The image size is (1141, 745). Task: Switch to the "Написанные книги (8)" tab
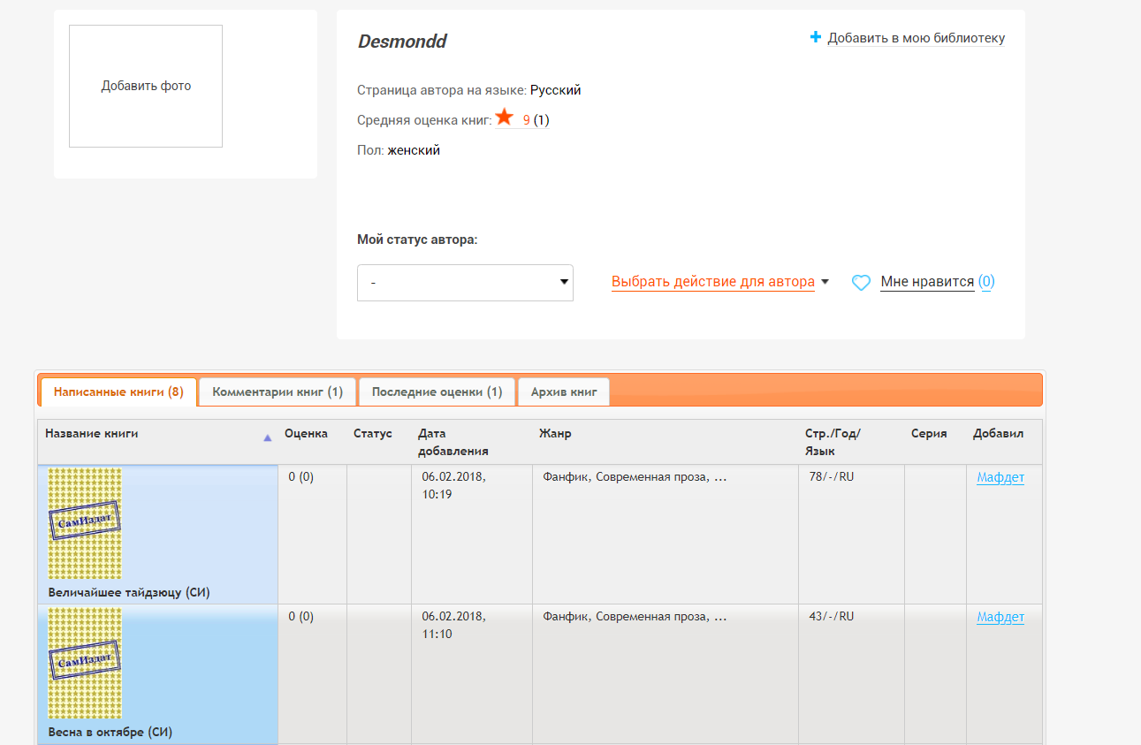(118, 392)
